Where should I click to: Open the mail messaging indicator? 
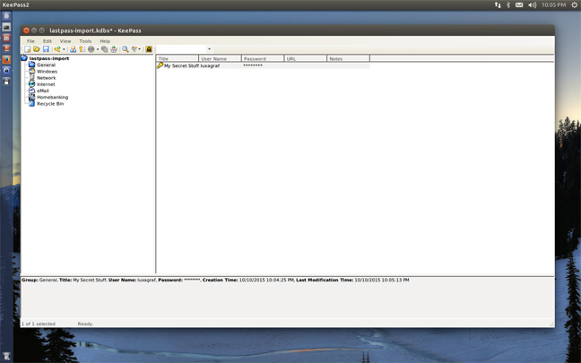pyautogui.click(x=519, y=4)
